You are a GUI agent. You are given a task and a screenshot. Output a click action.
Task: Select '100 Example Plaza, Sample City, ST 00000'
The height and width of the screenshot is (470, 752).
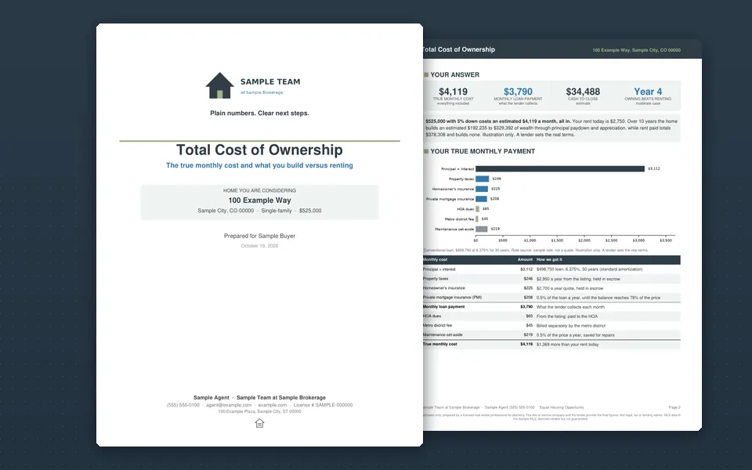pyautogui.click(x=259, y=411)
